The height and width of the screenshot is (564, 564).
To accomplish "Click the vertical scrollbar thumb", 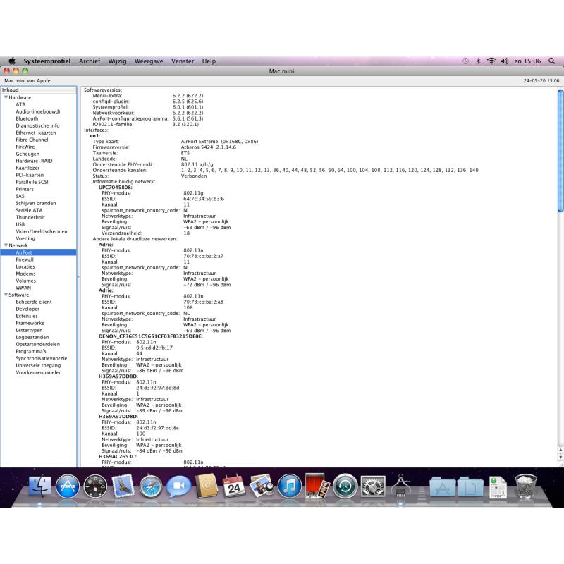I will (x=560, y=150).
